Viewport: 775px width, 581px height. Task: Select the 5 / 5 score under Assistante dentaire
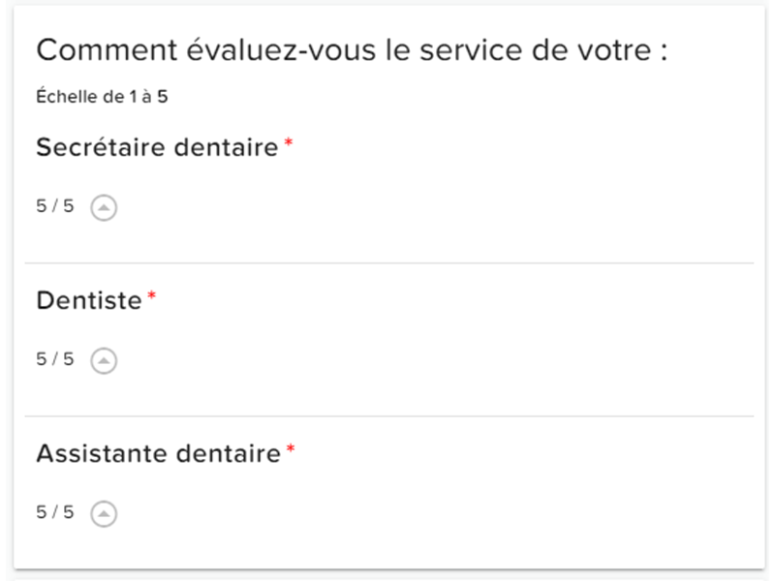pyautogui.click(x=55, y=513)
